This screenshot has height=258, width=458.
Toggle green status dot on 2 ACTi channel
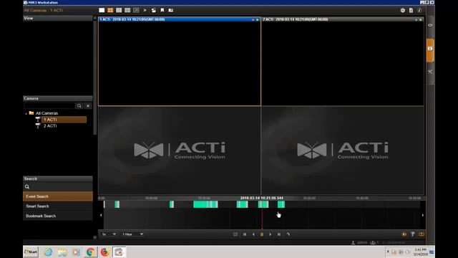point(421,19)
